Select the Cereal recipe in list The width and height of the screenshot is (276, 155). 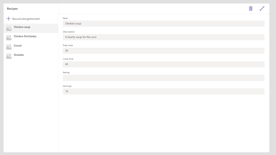(31, 47)
